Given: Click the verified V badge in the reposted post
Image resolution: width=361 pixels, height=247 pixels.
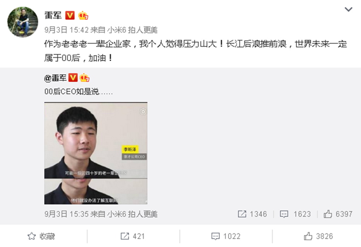Looking at the screenshot, I should point(73,78).
